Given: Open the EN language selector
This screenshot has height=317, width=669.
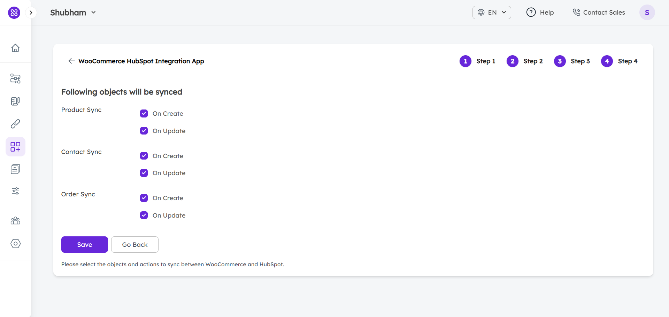Looking at the screenshot, I should 492,13.
